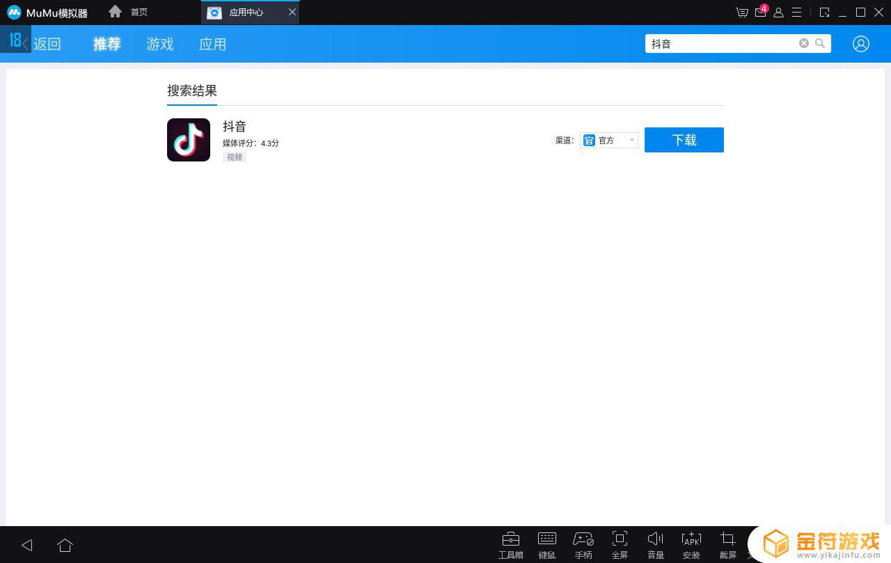The width and height of the screenshot is (891, 563).
Task: Switch to the 首页 home tab
Action: pos(129,12)
